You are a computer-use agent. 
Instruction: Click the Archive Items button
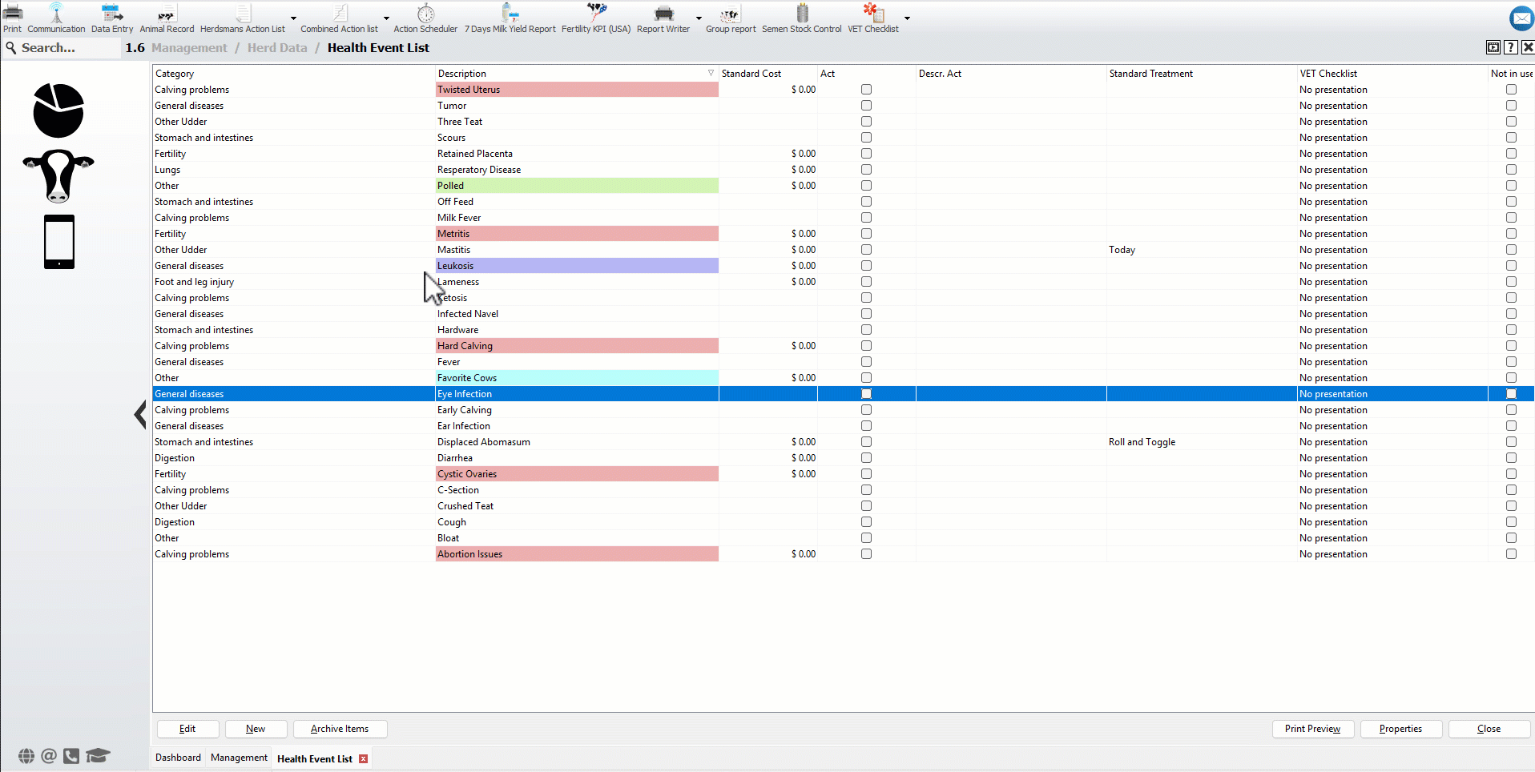340,729
